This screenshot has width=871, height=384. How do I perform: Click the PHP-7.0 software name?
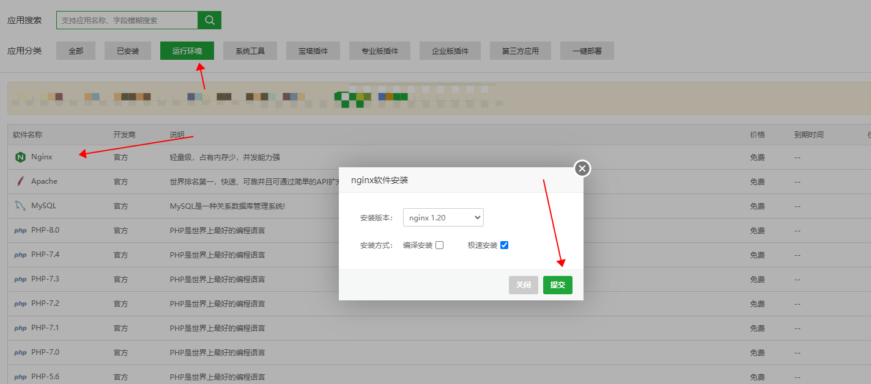click(45, 352)
